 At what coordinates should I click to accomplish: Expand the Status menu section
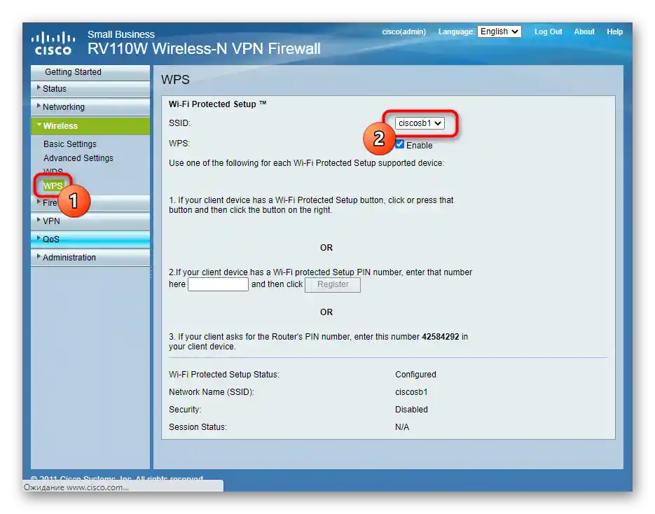[x=90, y=89]
